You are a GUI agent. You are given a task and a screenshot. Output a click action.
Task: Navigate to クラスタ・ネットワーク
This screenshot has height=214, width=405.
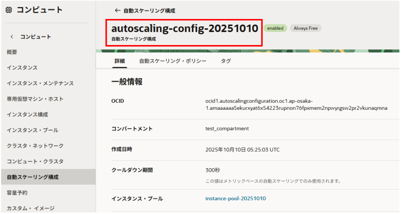click(x=35, y=146)
